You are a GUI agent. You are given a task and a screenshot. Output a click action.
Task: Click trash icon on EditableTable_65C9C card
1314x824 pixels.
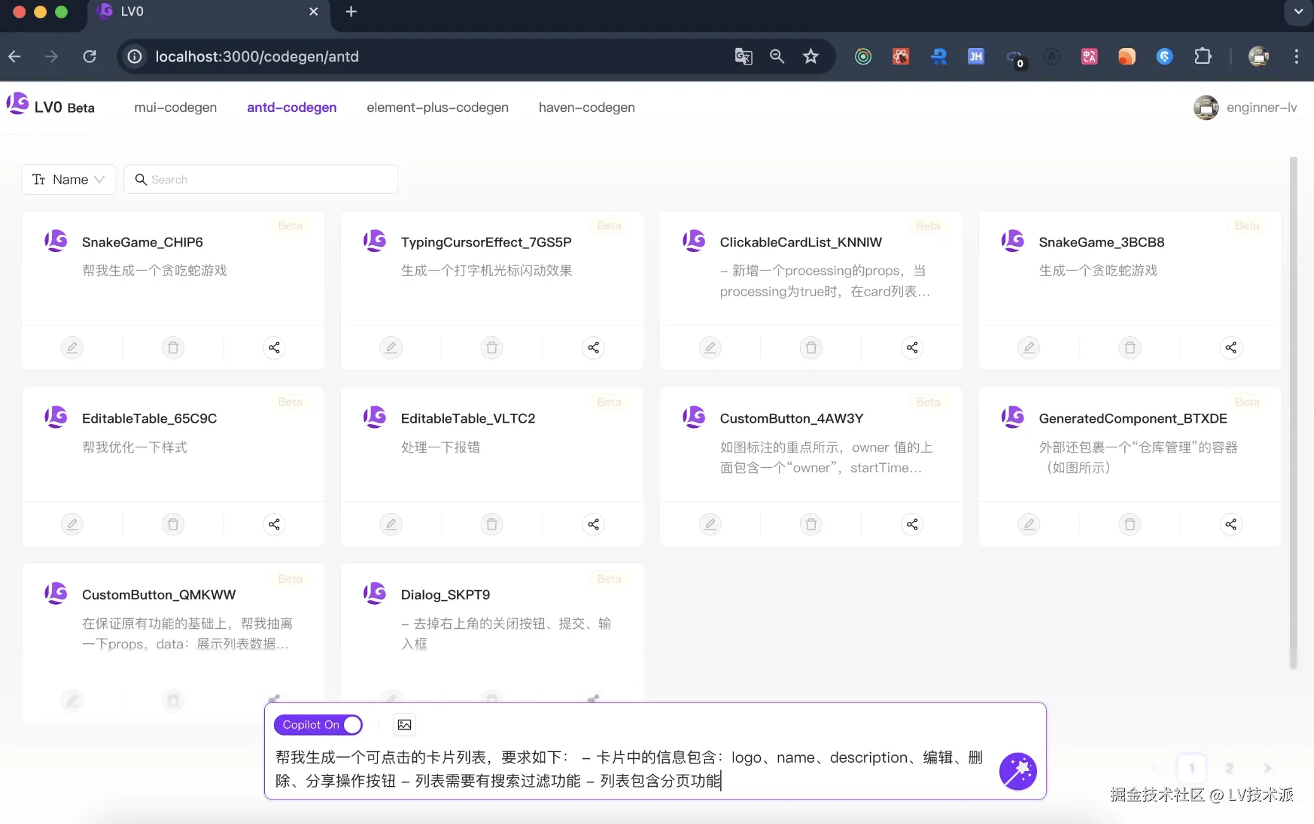173,524
